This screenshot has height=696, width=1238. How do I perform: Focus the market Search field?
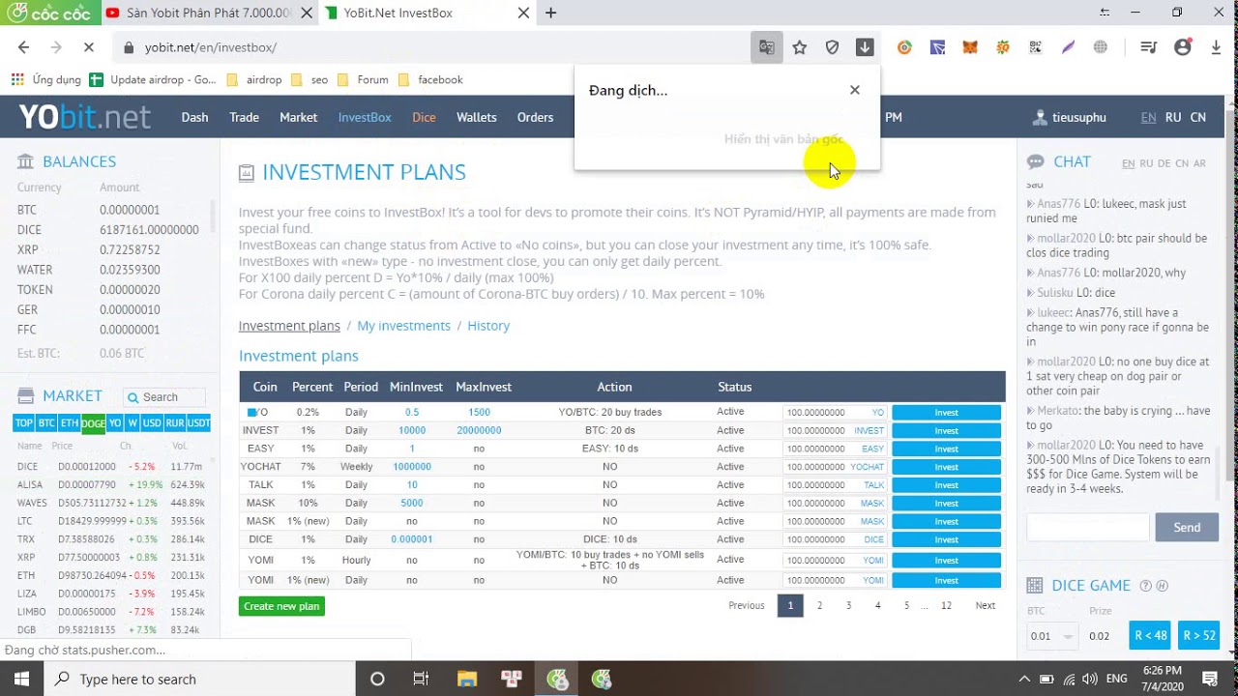[x=164, y=397]
